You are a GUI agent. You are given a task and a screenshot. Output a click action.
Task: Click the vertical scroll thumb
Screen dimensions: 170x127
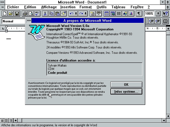[168, 33]
